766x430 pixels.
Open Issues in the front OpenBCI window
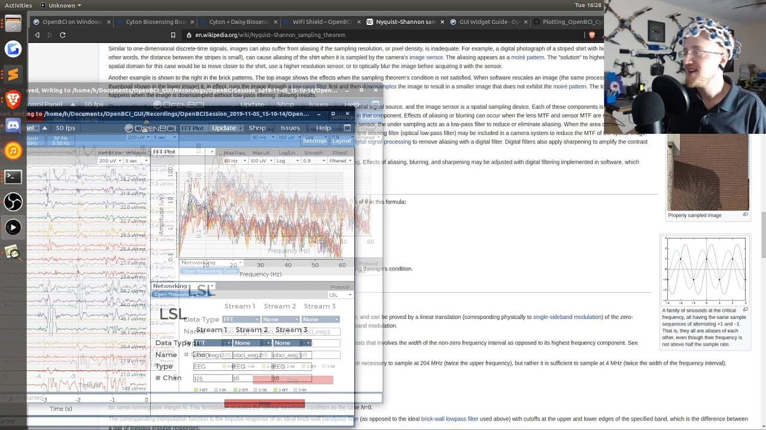[x=290, y=128]
